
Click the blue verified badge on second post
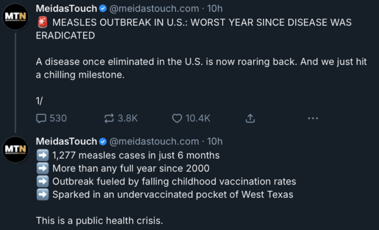click(103, 142)
